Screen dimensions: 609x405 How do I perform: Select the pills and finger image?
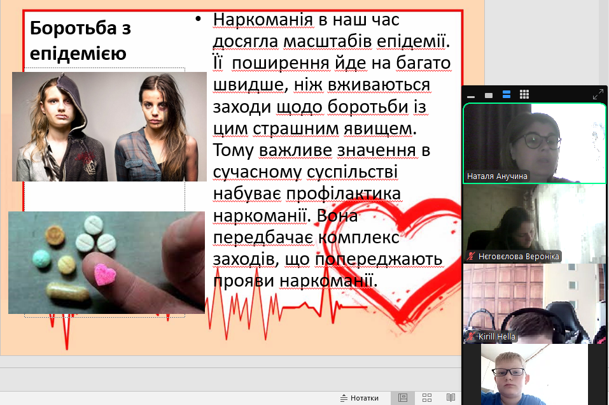(x=106, y=262)
